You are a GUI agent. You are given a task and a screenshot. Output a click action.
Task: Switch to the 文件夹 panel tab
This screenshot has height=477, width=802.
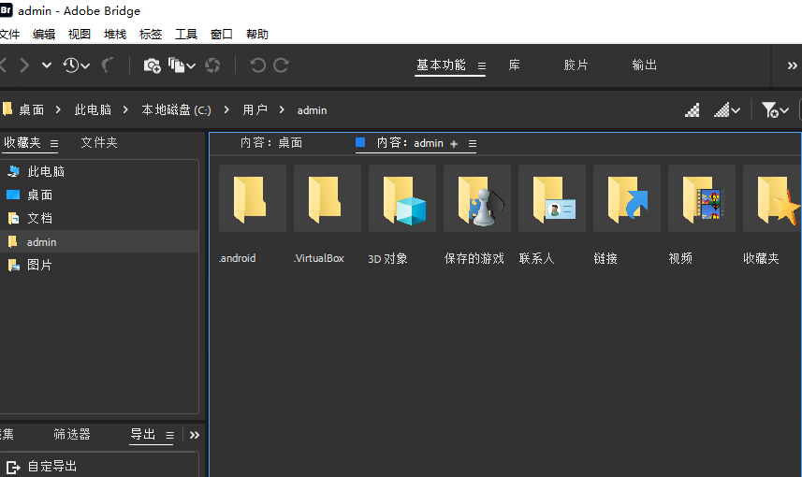99,143
